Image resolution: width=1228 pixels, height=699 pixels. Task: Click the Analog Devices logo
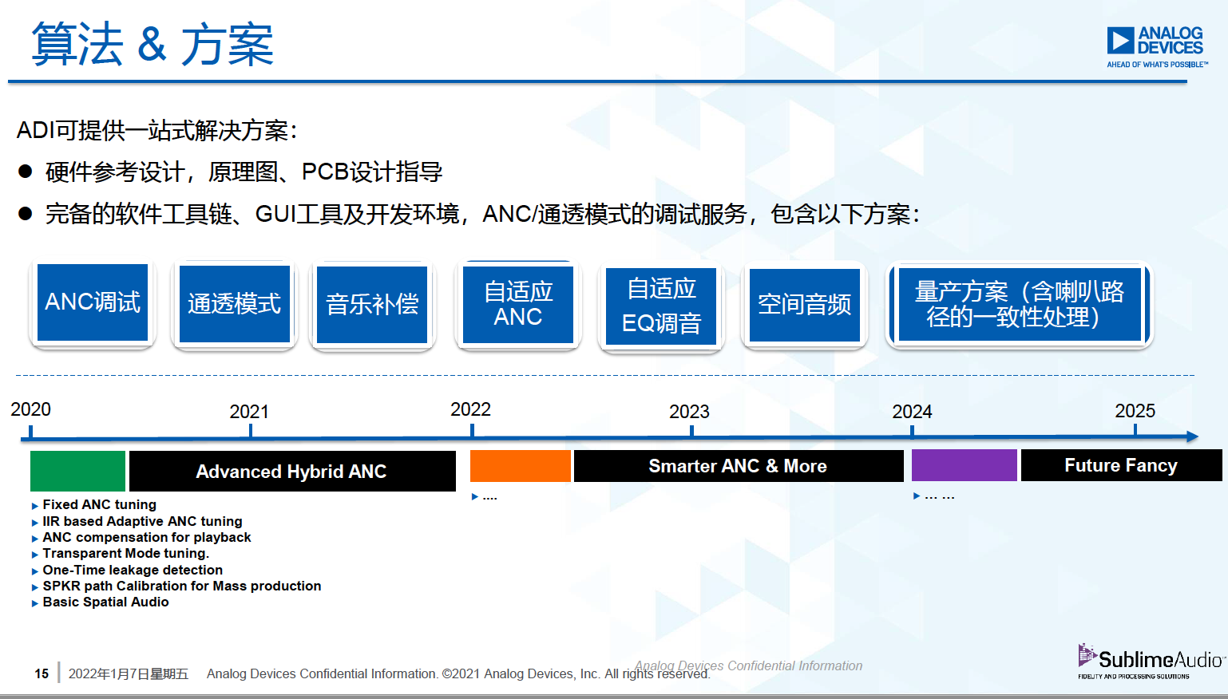(1155, 46)
